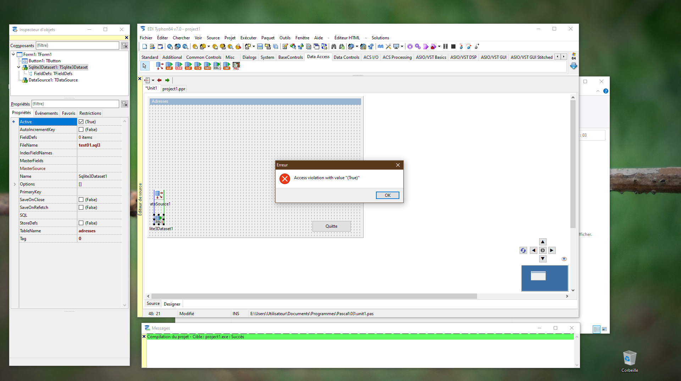Image resolution: width=681 pixels, height=381 pixels.
Task: Collapse the Sqlite3Dataset1 tree node
Action: (19, 67)
